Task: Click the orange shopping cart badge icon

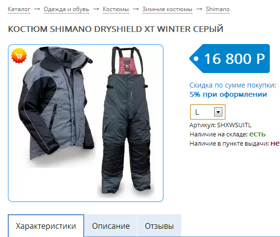Action: [19, 56]
